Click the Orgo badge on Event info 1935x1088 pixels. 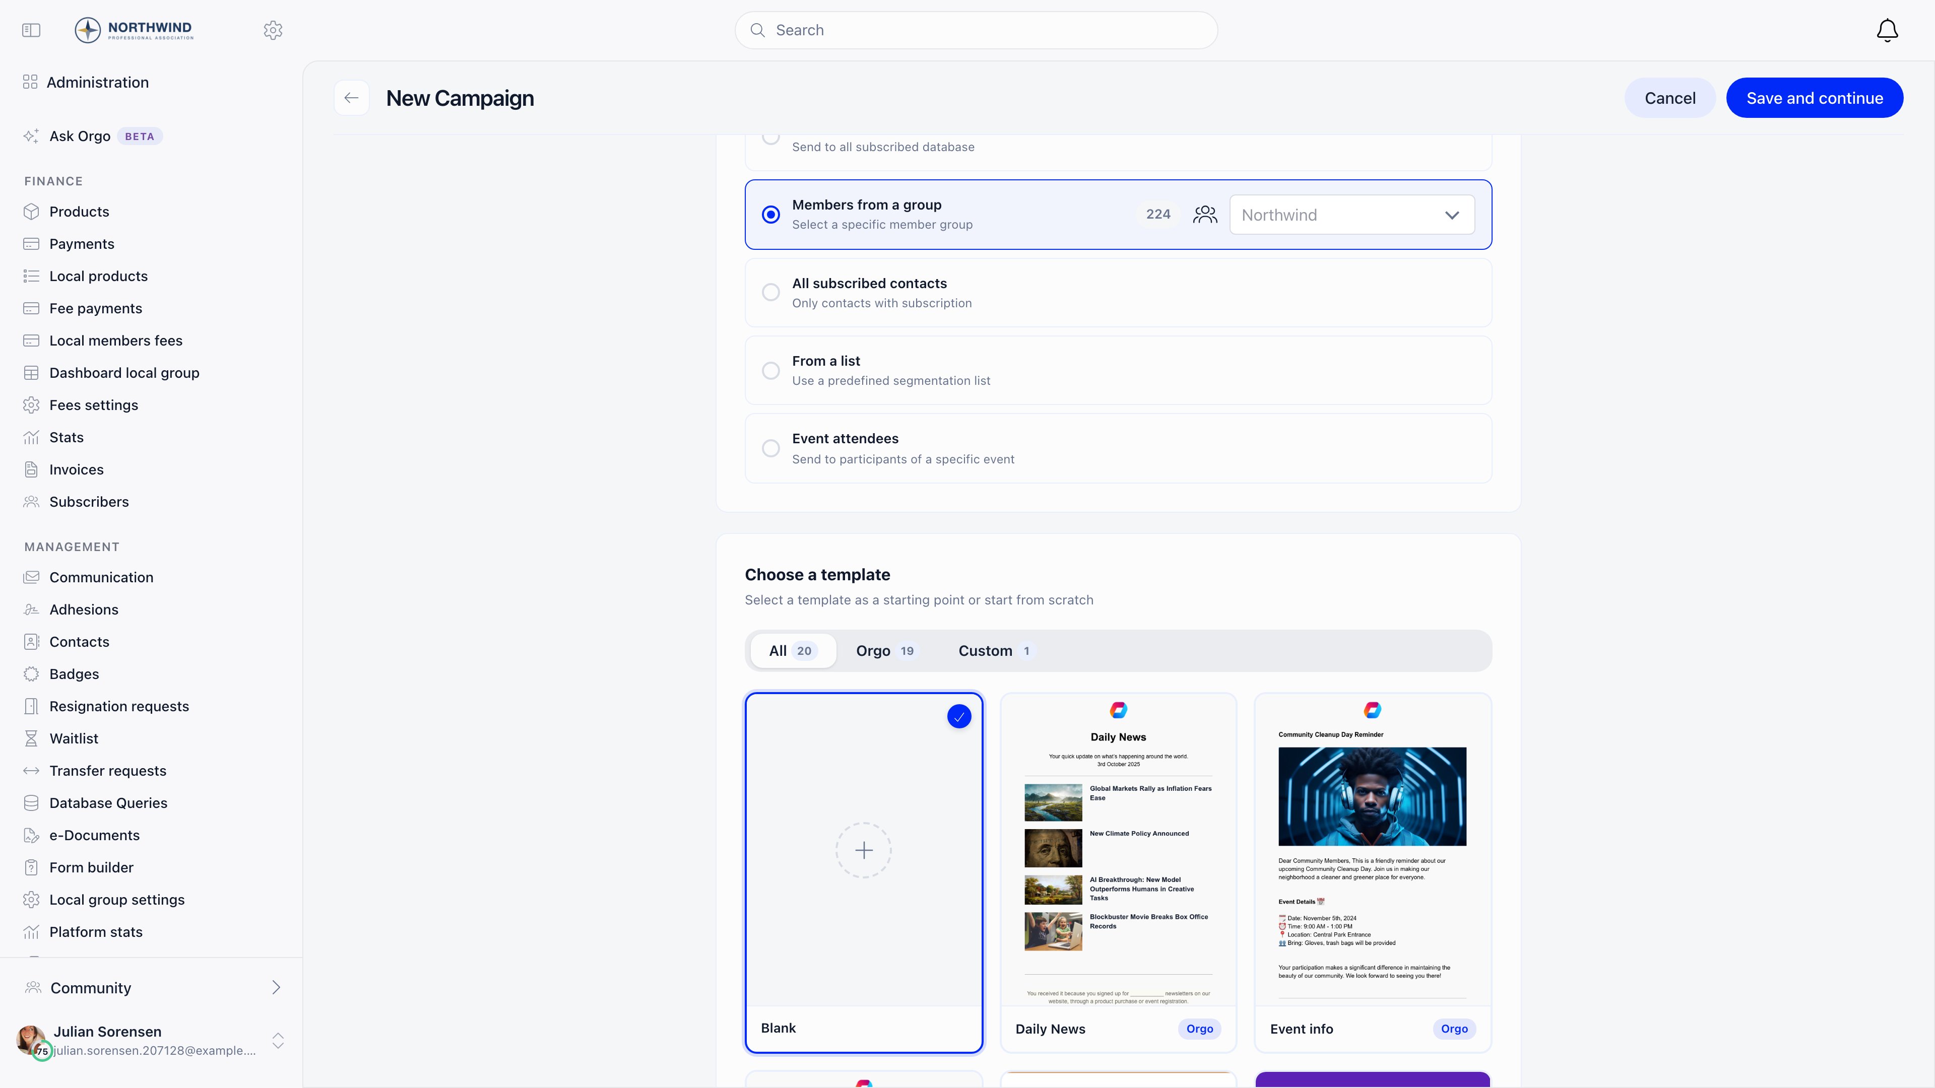(1454, 1029)
